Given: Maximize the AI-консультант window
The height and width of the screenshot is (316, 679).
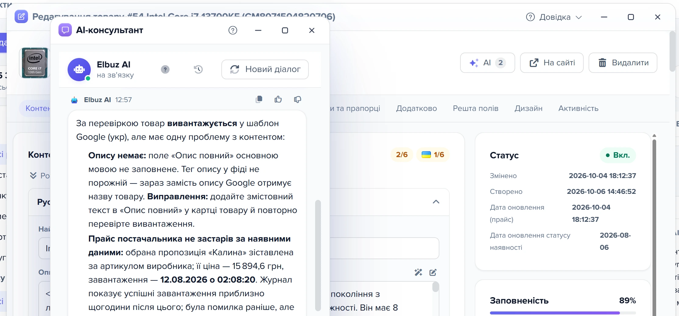Looking at the screenshot, I should click(285, 30).
